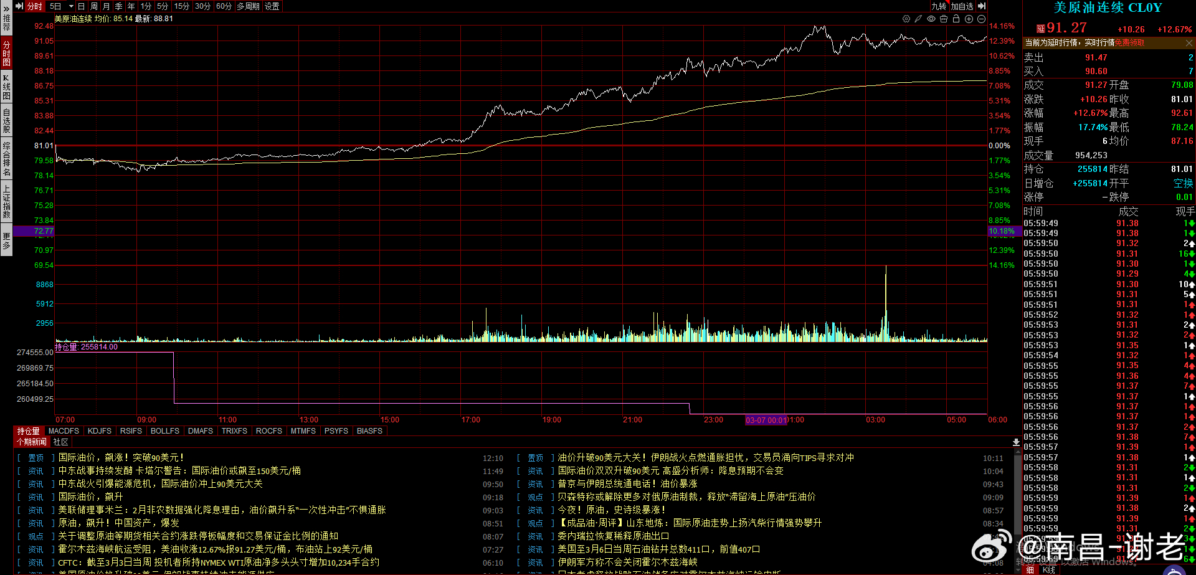Open news '普京与伊朗总统通电话' headline
Screen dimensions: 1196x575
(x=628, y=484)
